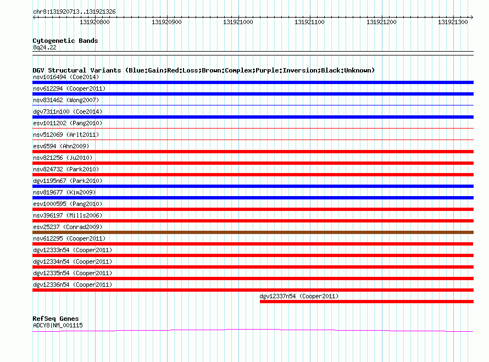Select the dgv12335n54 (Cooper2011) label

click(x=73, y=273)
